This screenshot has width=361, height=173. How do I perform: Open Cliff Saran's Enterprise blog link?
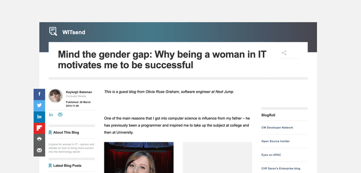(x=281, y=169)
